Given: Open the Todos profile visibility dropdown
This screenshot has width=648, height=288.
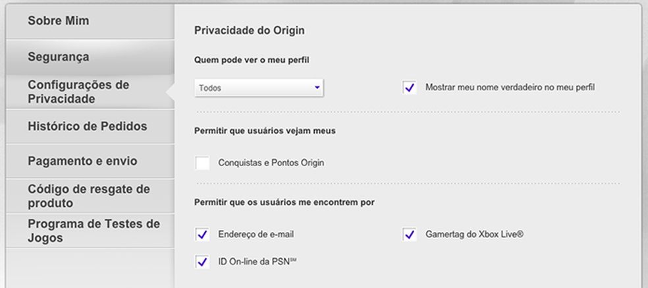Looking at the screenshot, I should coord(258,88).
